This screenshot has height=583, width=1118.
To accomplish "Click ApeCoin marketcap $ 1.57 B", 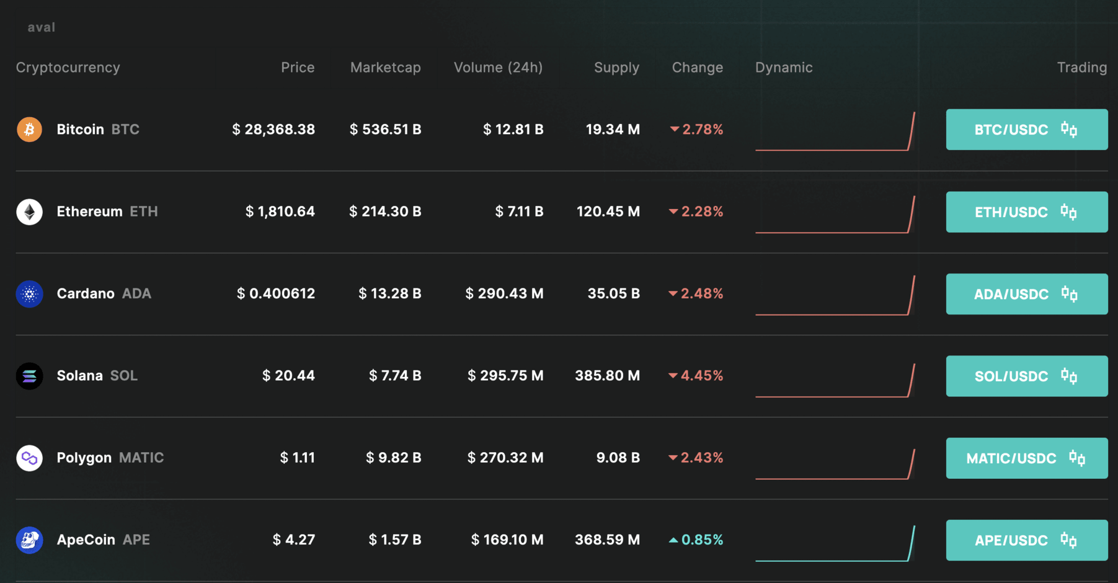I will pyautogui.click(x=395, y=540).
